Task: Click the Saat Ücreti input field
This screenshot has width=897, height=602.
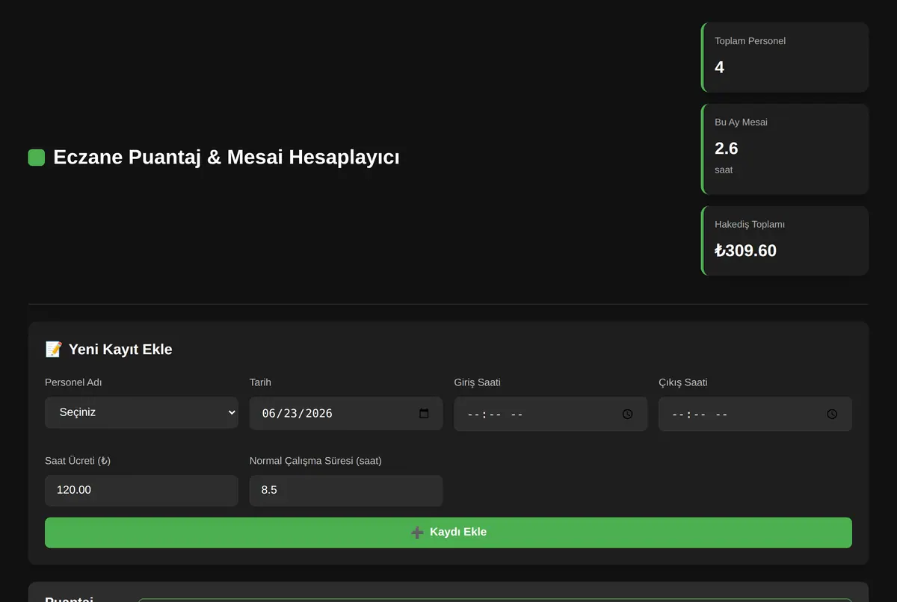Action: click(x=141, y=491)
